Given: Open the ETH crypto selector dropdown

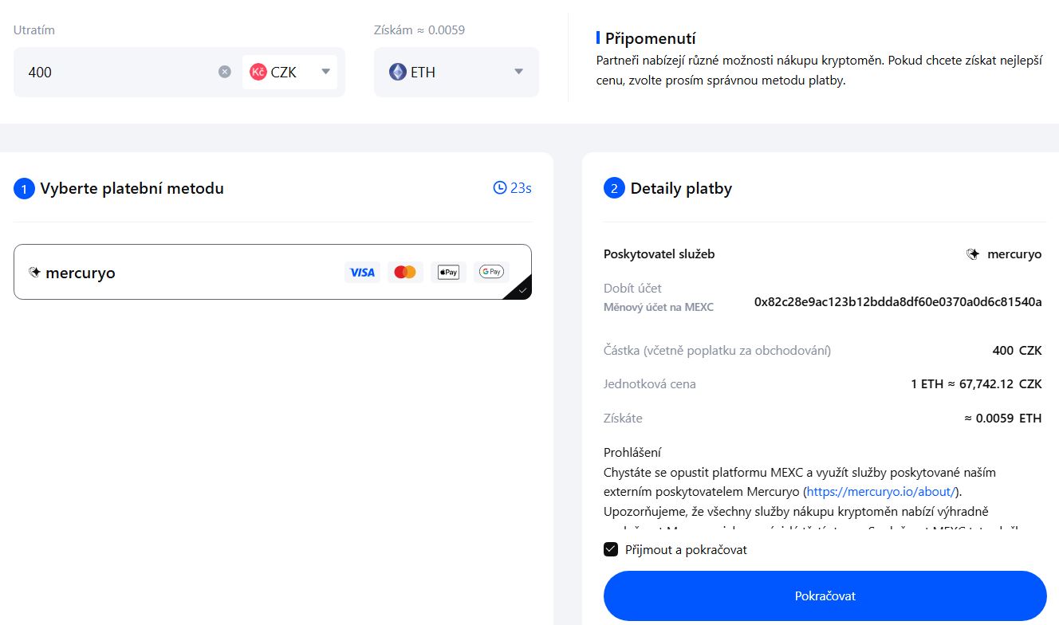Looking at the screenshot, I should click(x=520, y=72).
